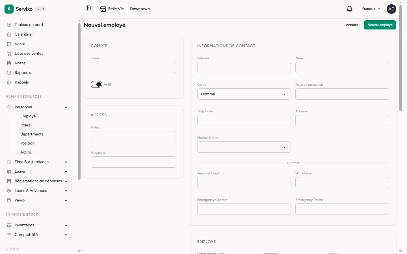Click the Liste des ventes cart icon

click(x=9, y=54)
